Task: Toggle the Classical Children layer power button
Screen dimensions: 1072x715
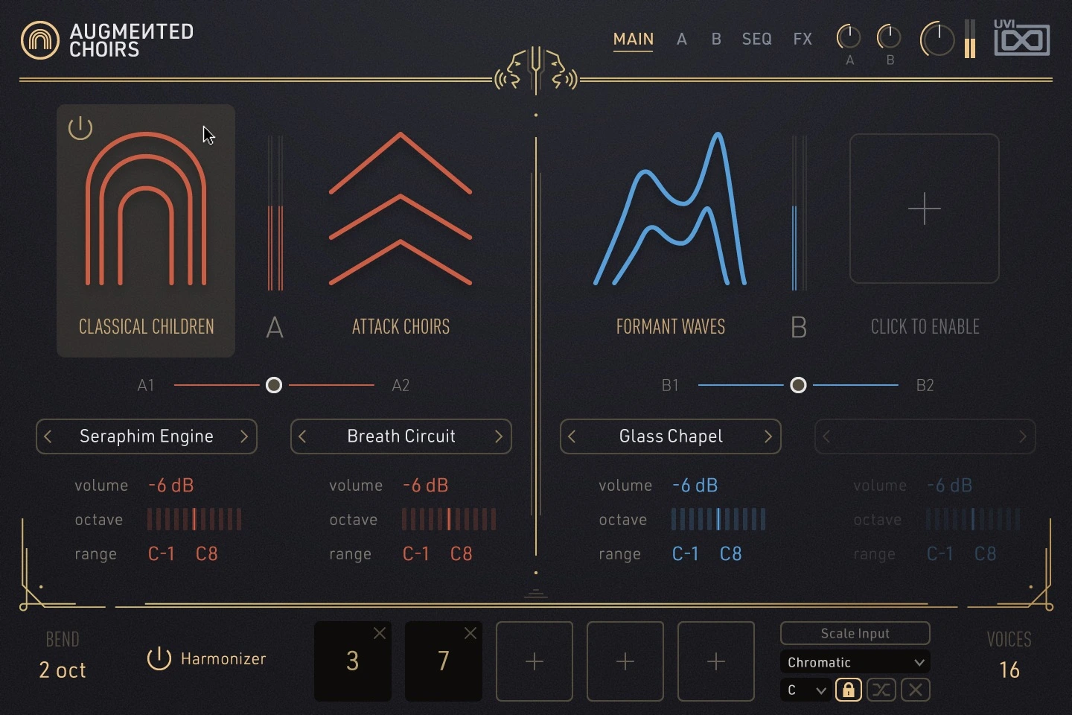Action: pyautogui.click(x=80, y=128)
